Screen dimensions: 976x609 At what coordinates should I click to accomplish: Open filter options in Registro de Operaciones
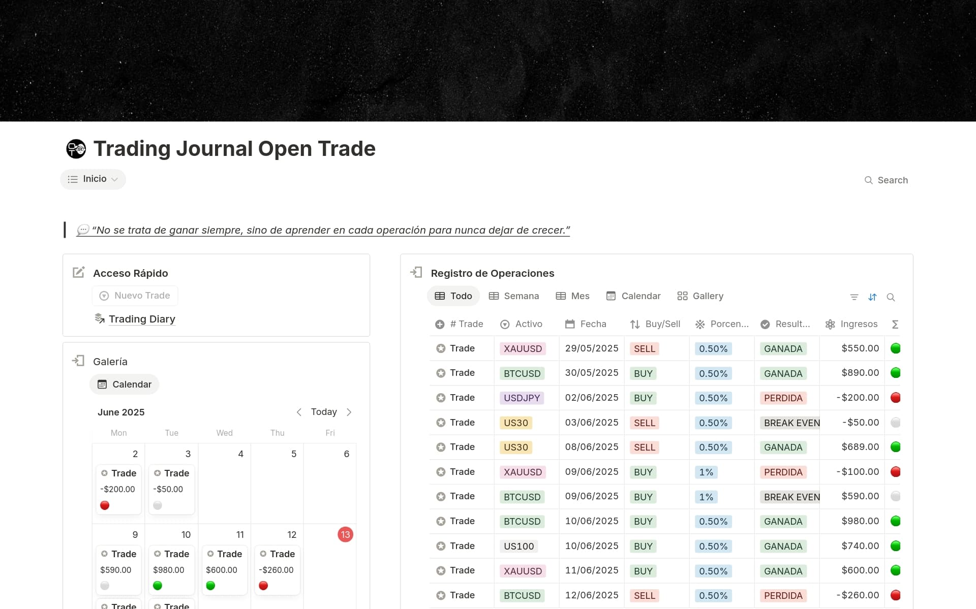(x=854, y=297)
